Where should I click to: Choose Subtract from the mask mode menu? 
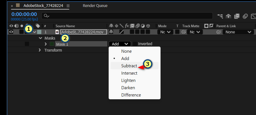pyautogui.click(x=134, y=66)
